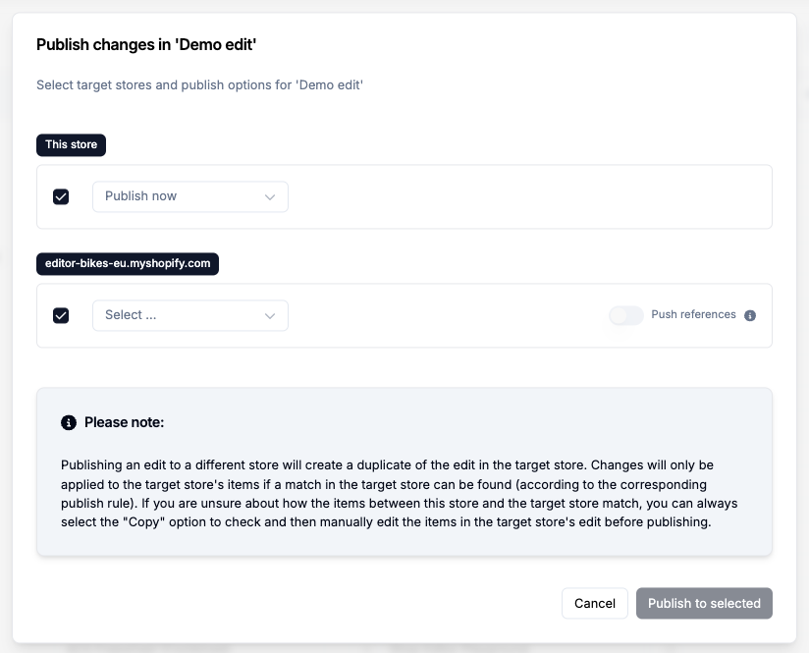
Task: Open the 'Publish now' dropdown
Action: coord(189,196)
